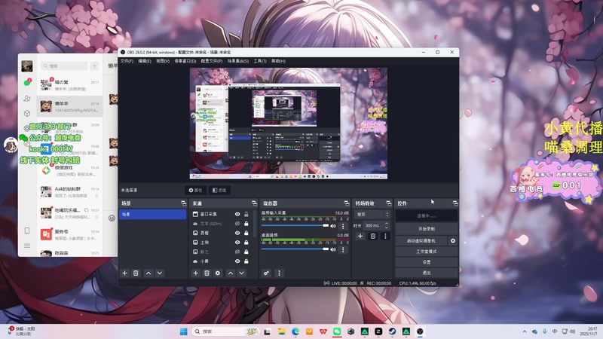Move scene up in Scenes panel
Screen dimensions: 603x339
click(148, 273)
